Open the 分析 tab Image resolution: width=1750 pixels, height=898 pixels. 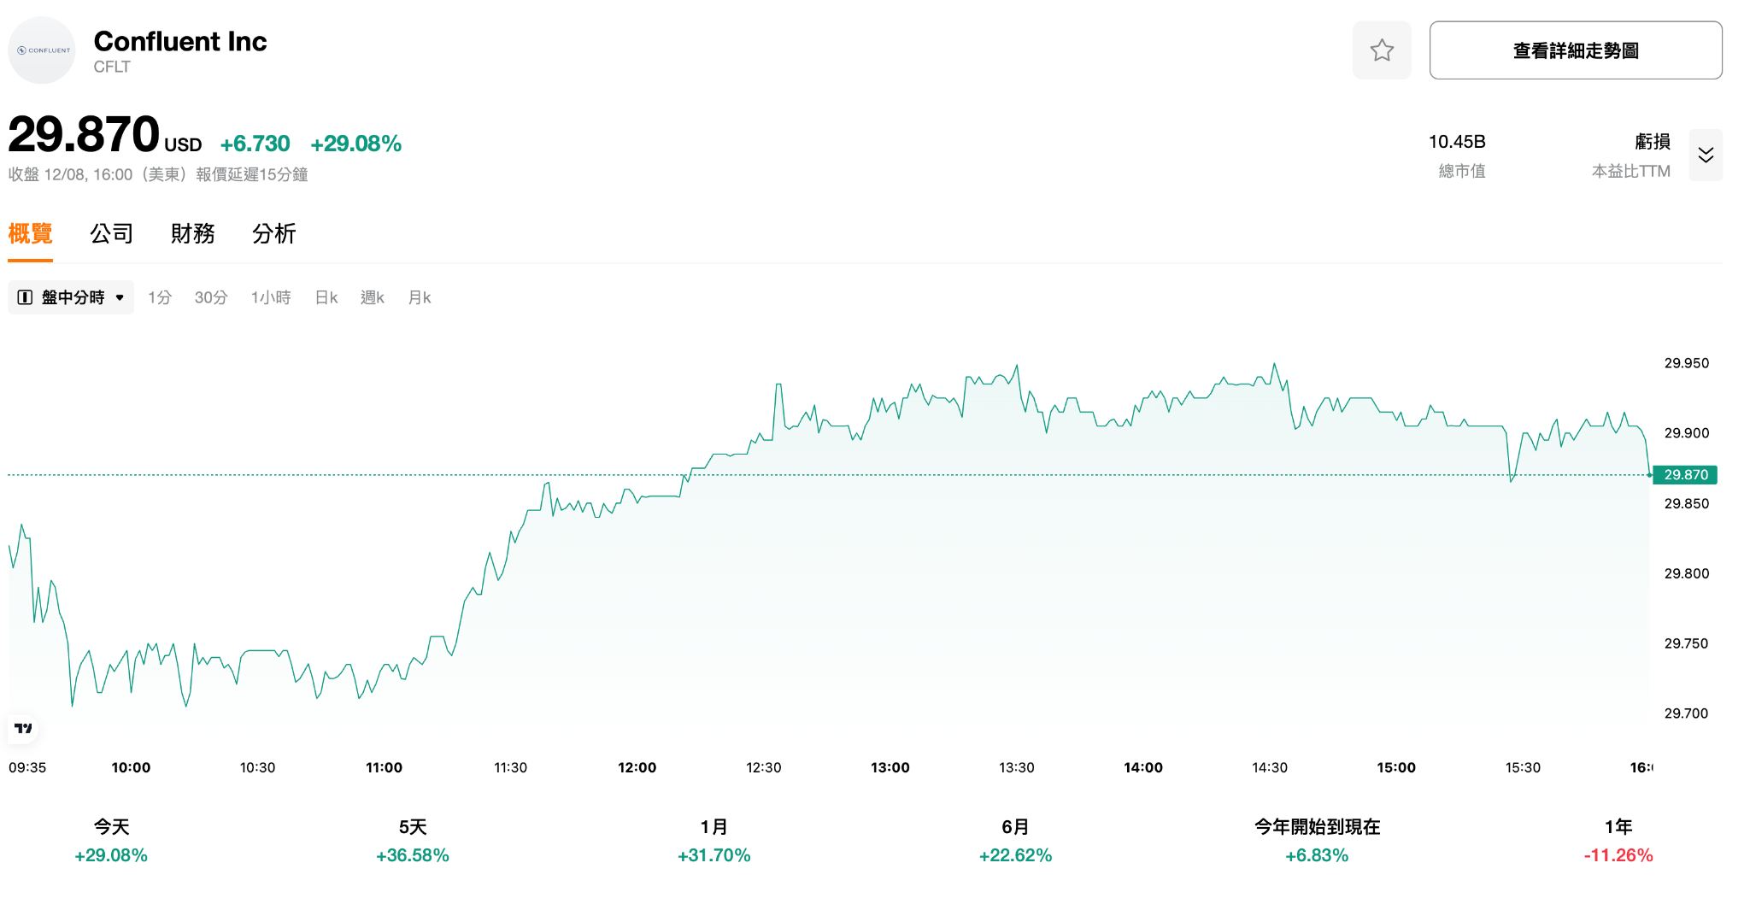point(274,233)
